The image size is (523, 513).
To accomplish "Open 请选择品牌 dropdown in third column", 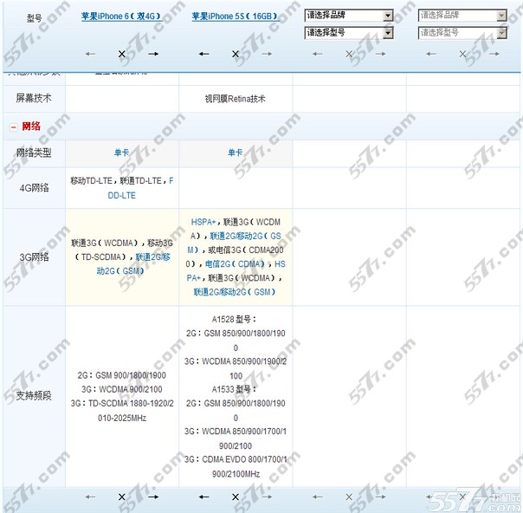I will [349, 16].
